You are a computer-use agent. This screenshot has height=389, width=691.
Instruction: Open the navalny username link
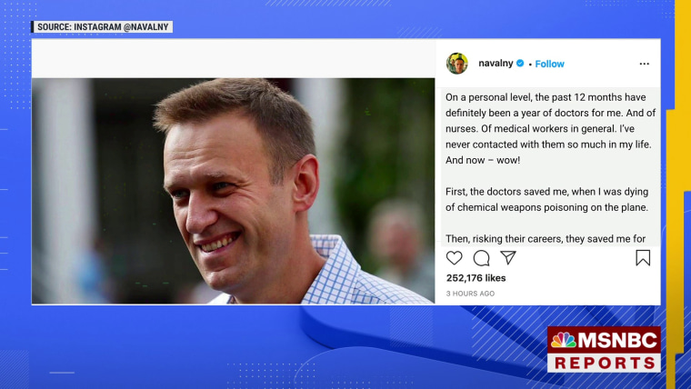click(496, 63)
